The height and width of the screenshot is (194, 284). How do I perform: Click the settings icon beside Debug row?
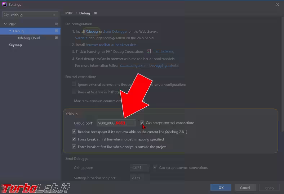coord(56,31)
